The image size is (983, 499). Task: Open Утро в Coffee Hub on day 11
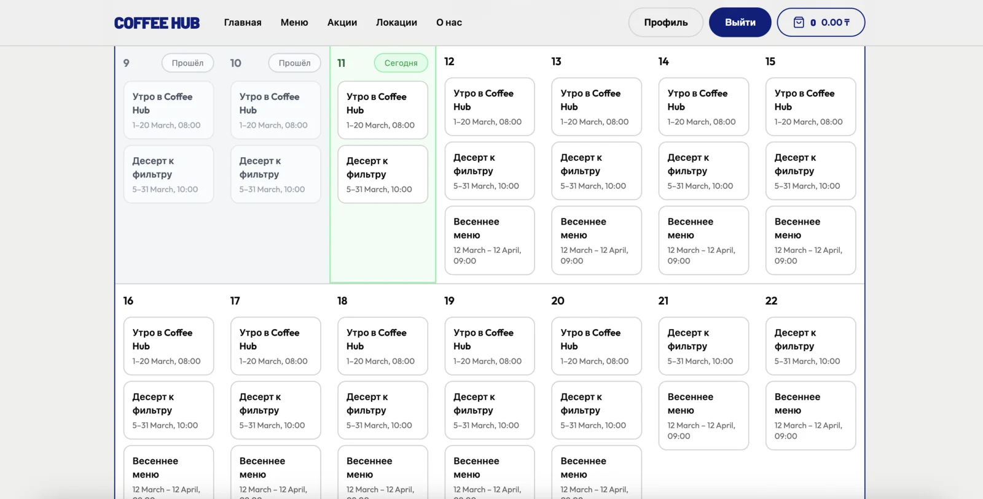pos(383,110)
